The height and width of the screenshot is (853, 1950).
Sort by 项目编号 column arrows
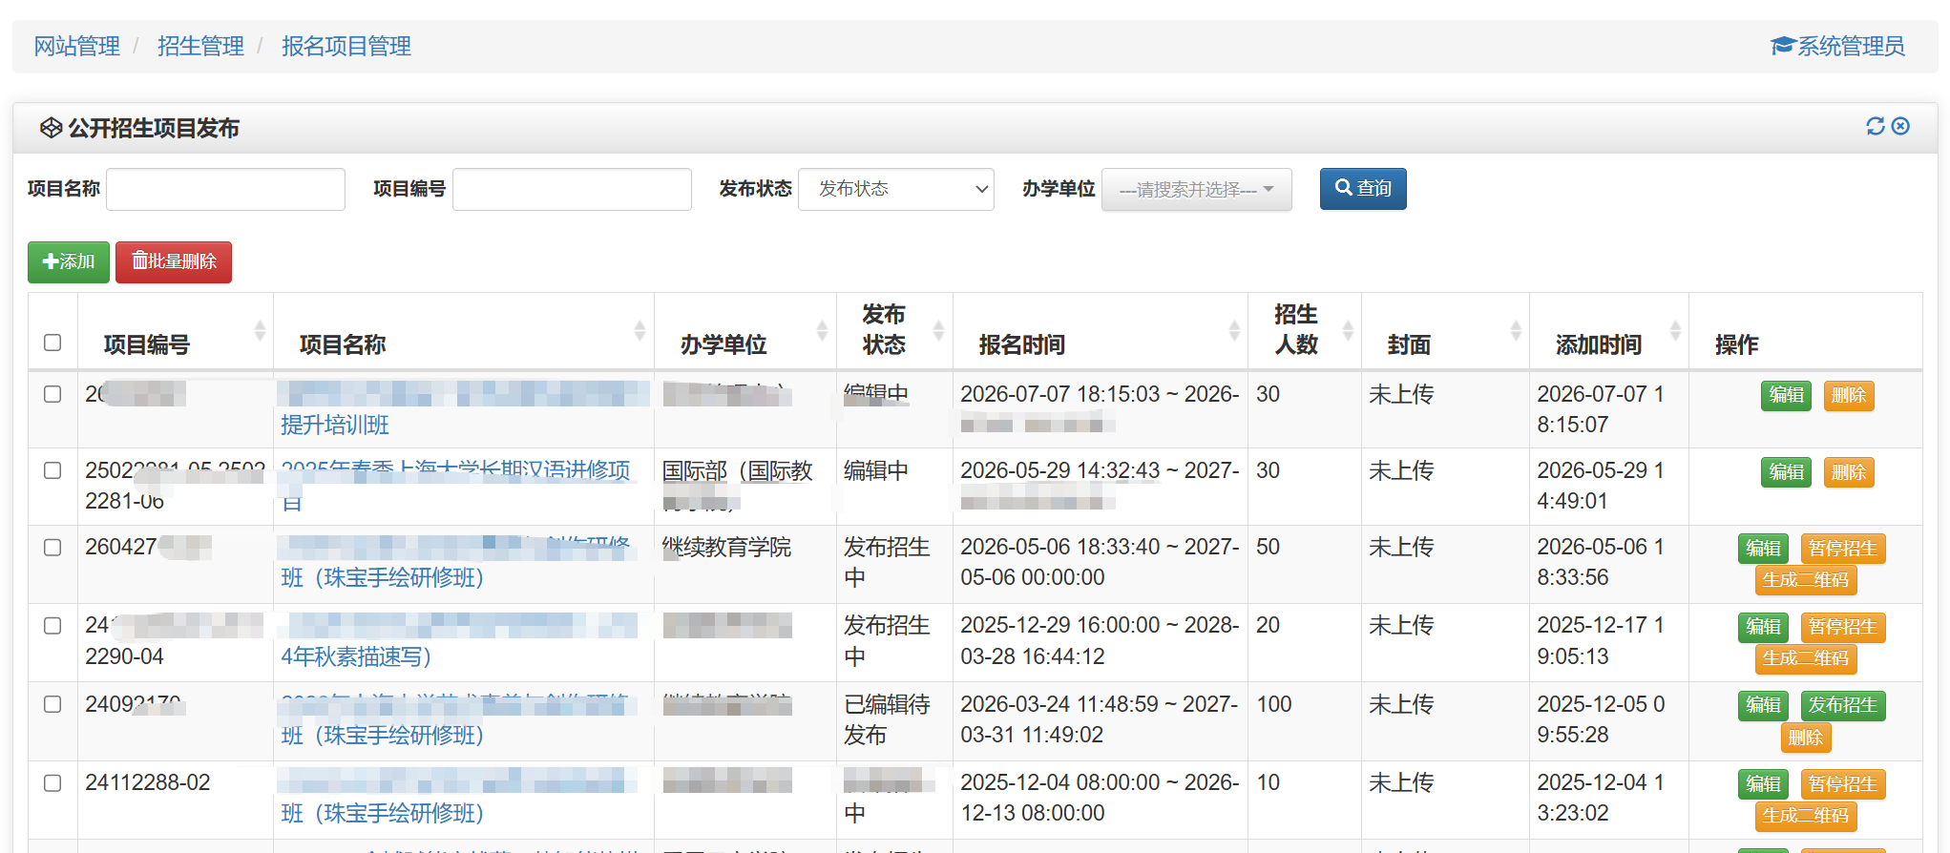coord(260,331)
